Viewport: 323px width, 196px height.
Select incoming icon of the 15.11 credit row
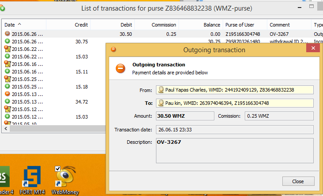point(8,71)
